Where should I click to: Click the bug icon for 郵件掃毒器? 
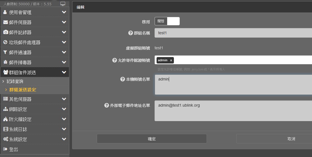click(x=5, y=62)
